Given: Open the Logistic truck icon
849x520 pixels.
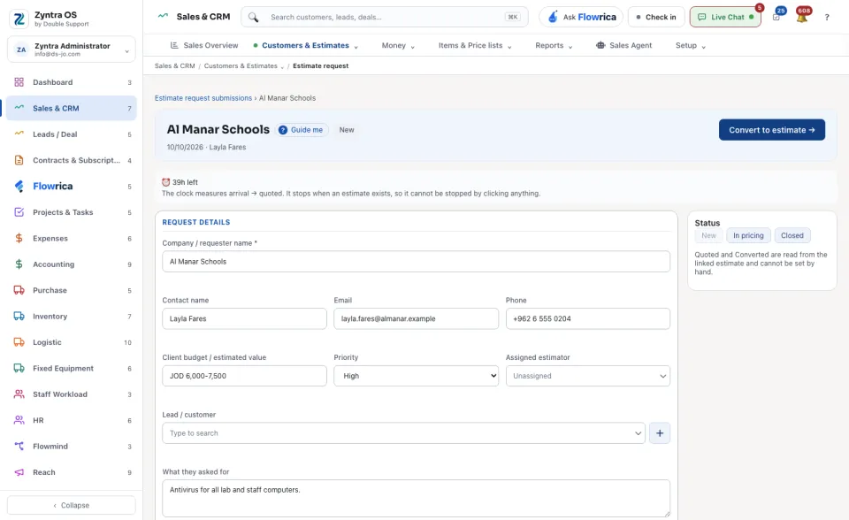Looking at the screenshot, I should (19, 342).
